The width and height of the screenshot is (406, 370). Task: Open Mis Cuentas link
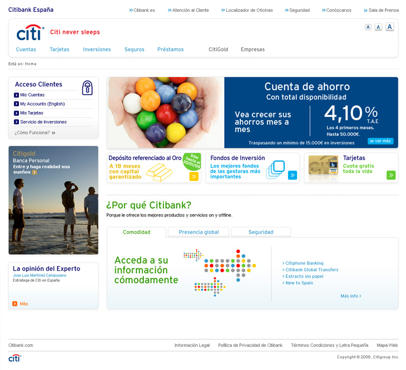[x=32, y=95]
